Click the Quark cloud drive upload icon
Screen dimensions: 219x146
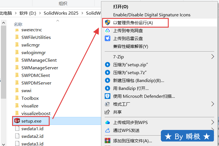107,30
